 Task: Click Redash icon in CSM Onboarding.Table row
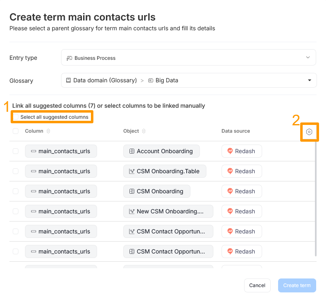[x=230, y=171]
